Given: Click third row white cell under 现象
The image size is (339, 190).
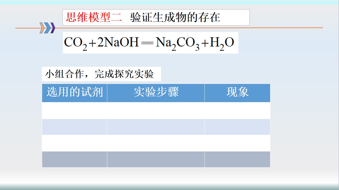Looking at the screenshot, I should click(x=237, y=143).
